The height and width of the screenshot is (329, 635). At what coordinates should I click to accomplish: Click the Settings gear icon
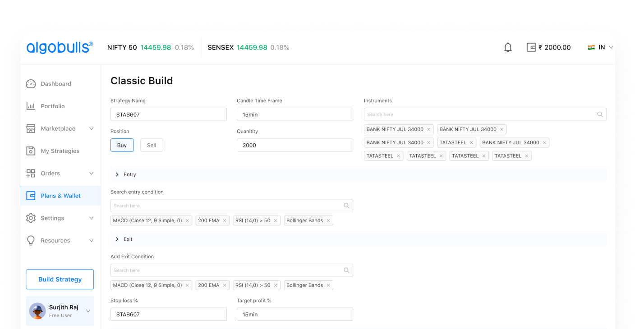[x=31, y=218]
